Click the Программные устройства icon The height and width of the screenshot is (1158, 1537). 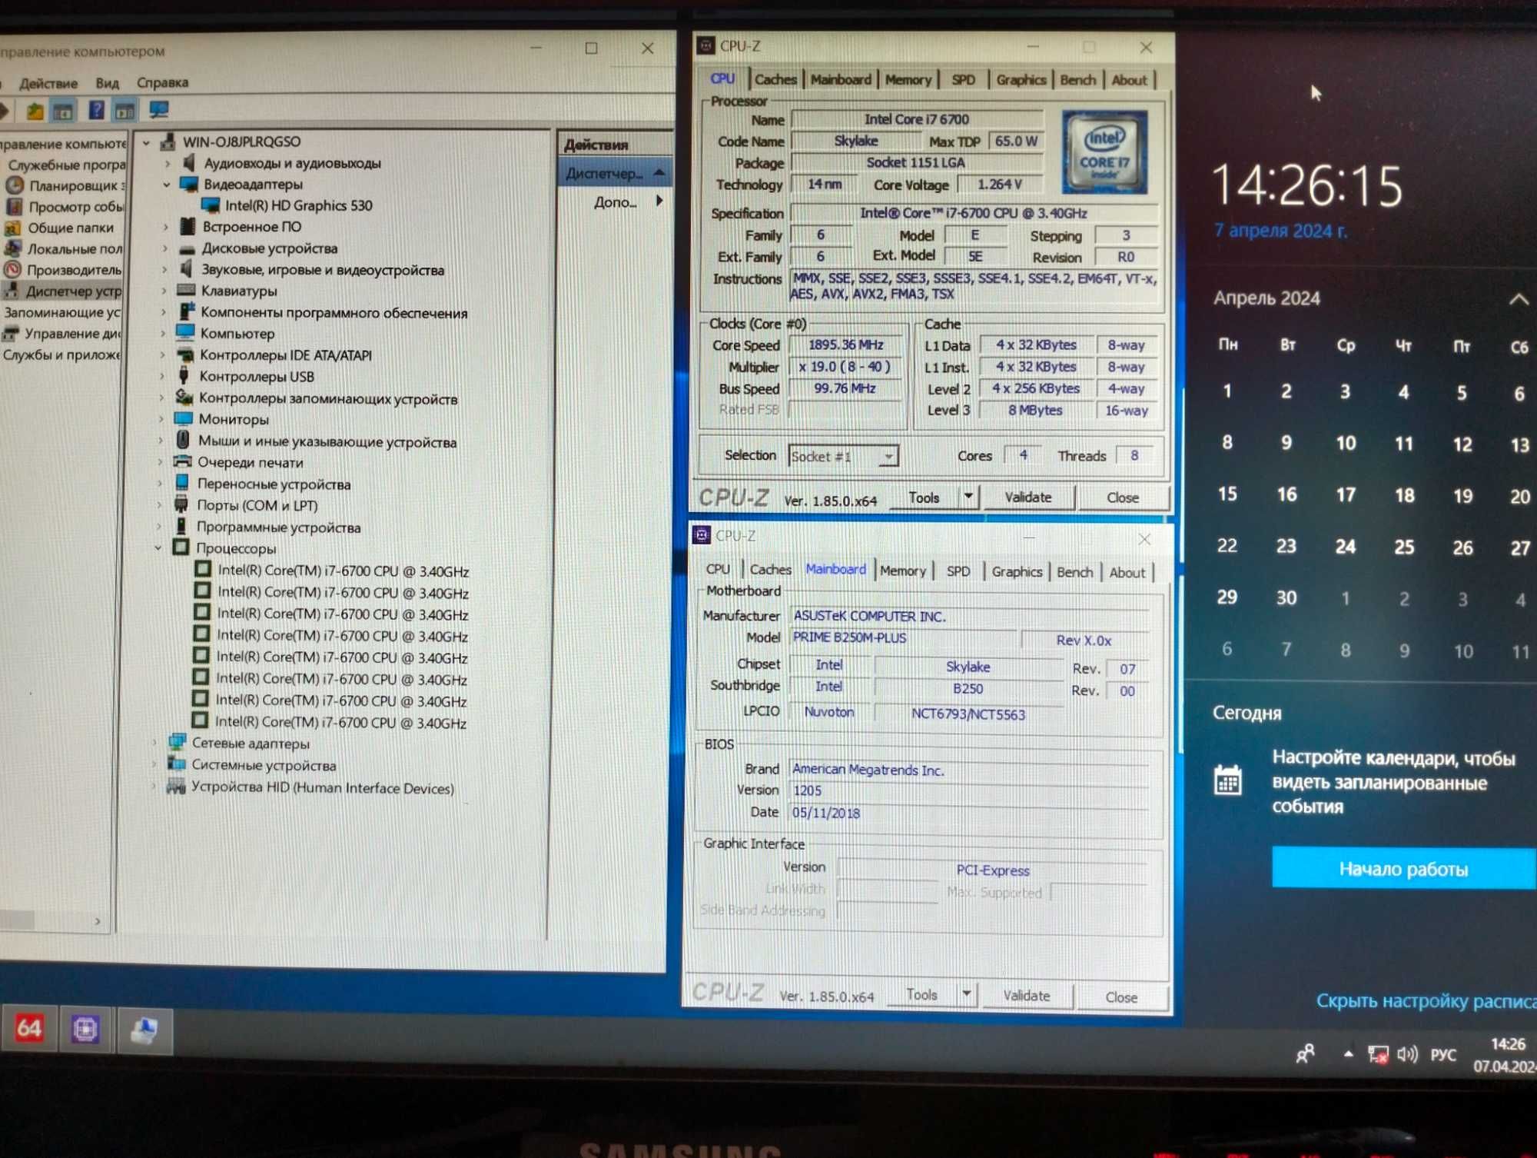pyautogui.click(x=182, y=527)
